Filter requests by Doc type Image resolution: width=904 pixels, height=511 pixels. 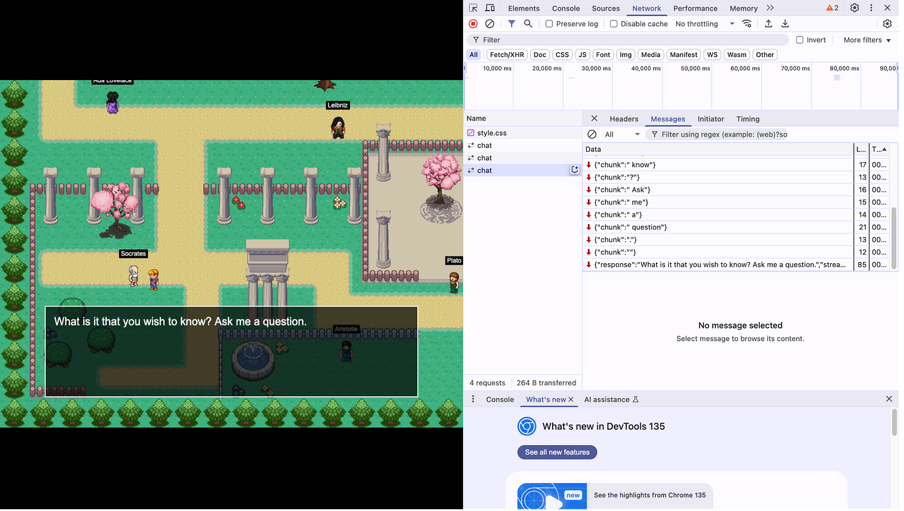pyautogui.click(x=540, y=55)
